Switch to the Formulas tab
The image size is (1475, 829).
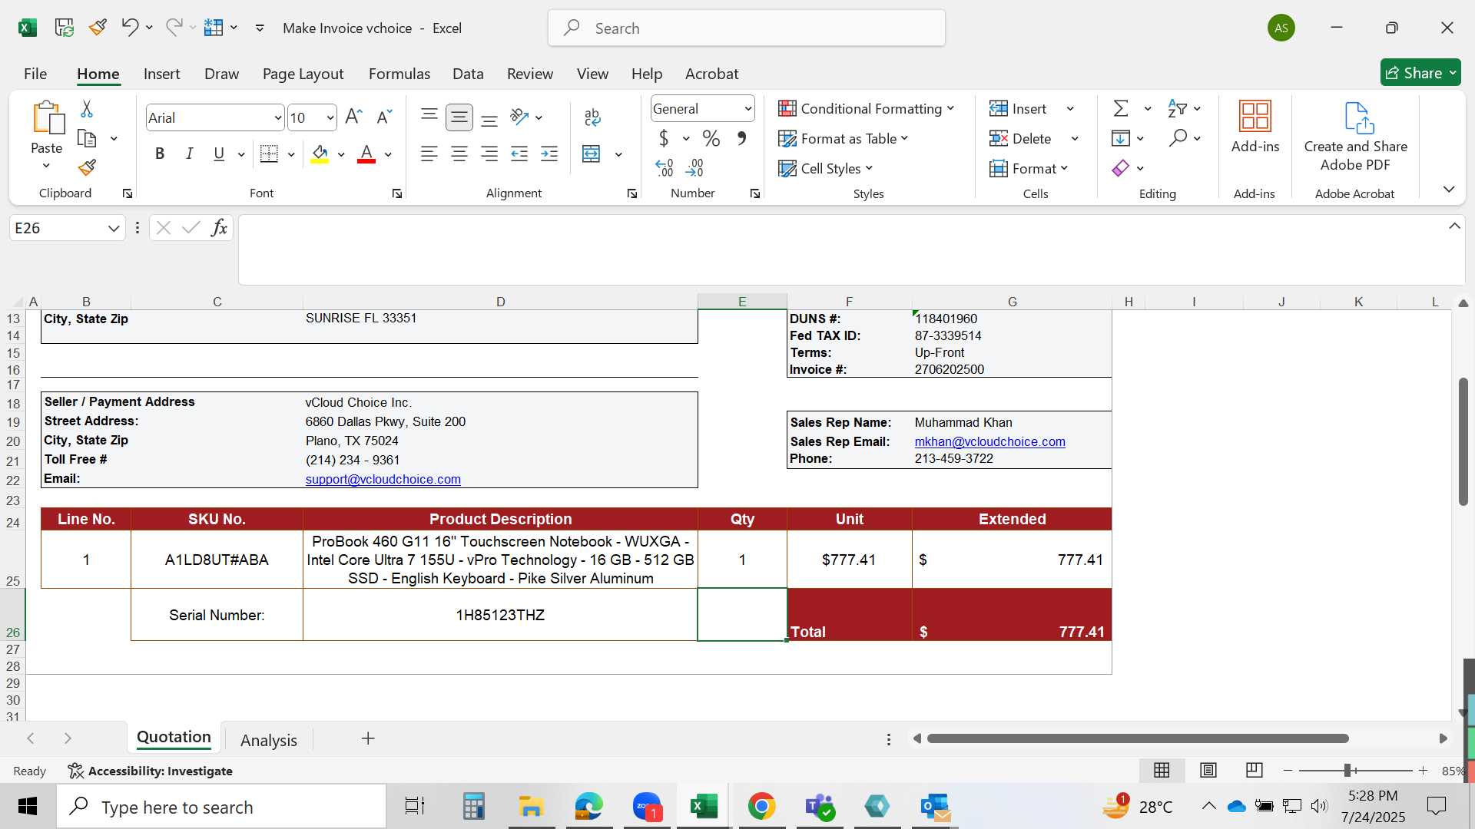(399, 74)
